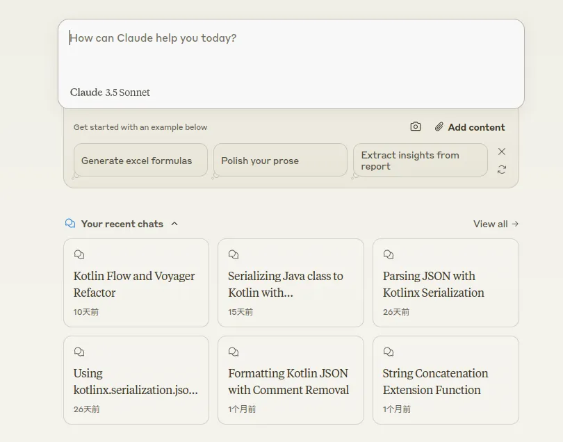563x442 pixels.
Task: Click chat icon on String Concatenation card
Action: point(389,352)
